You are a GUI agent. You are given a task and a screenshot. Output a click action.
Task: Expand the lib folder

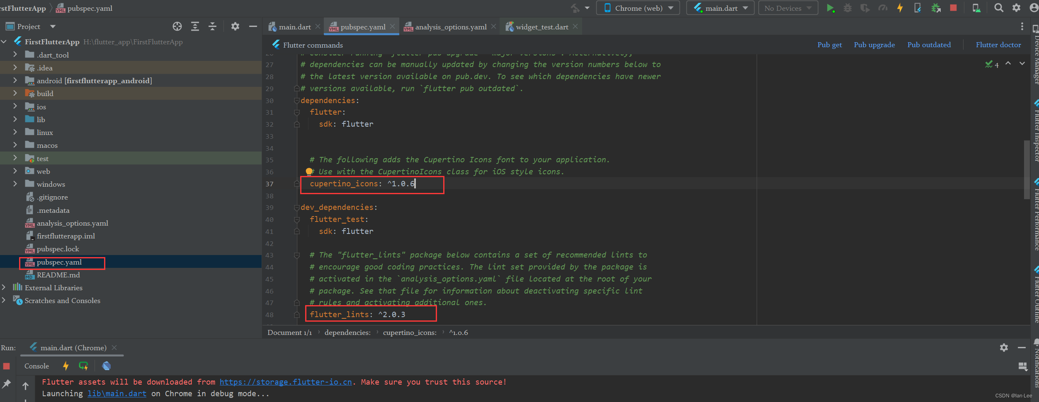pos(15,119)
